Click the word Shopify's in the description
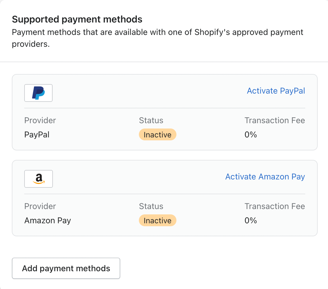328x289 pixels. (212, 32)
